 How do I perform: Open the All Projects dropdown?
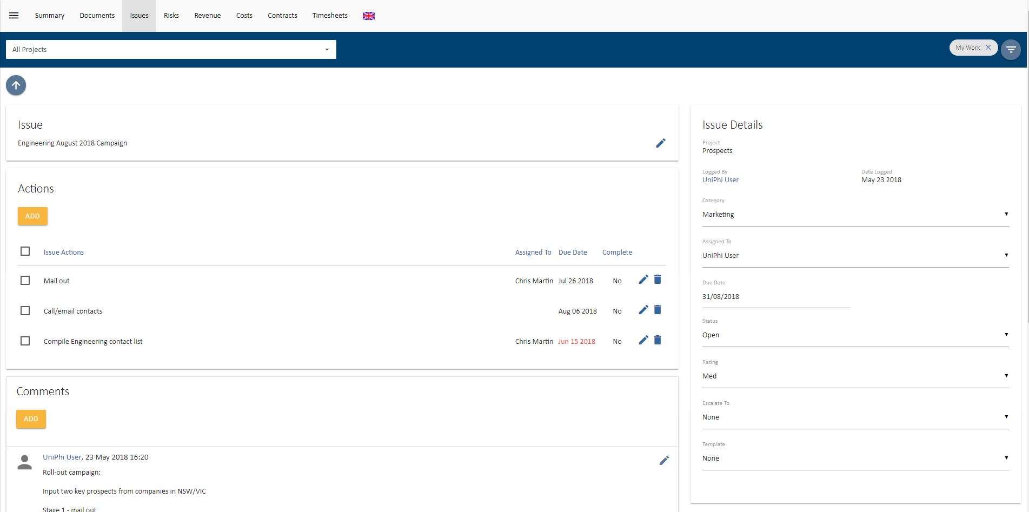tap(171, 50)
